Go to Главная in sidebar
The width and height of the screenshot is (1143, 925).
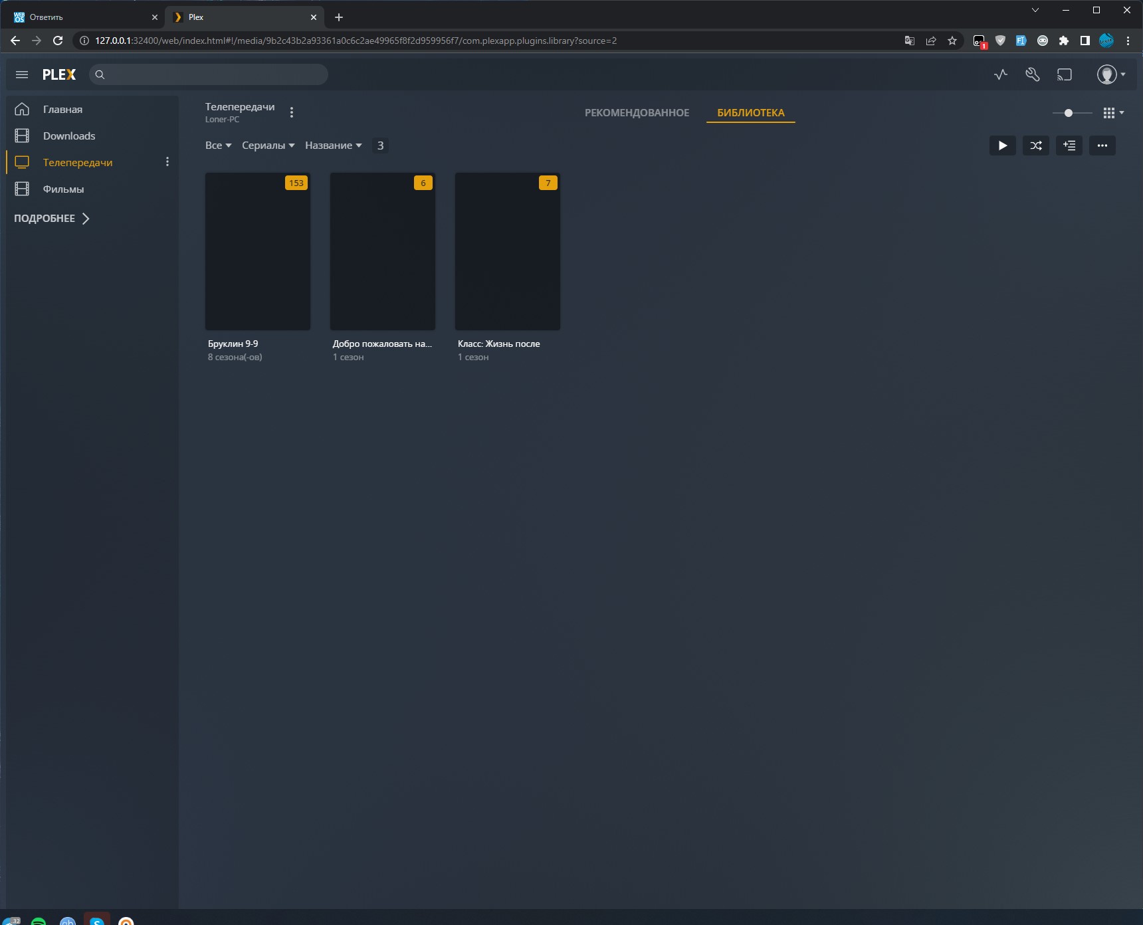tap(62, 110)
